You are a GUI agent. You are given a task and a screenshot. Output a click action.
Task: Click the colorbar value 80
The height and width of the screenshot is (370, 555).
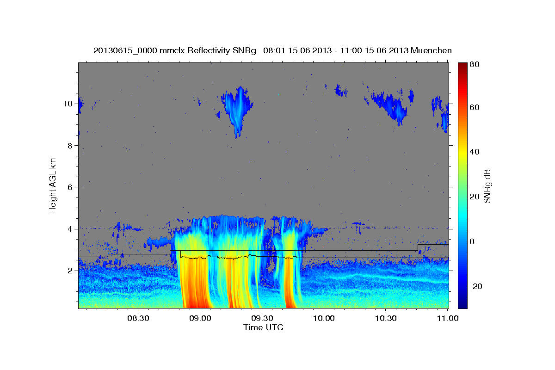pyautogui.click(x=474, y=65)
